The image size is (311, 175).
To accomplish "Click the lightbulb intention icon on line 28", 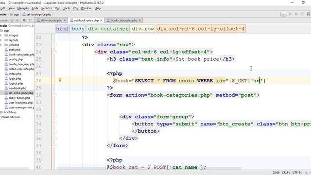I will click(60, 80).
